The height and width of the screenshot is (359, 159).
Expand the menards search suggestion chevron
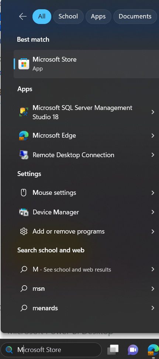[153, 308]
